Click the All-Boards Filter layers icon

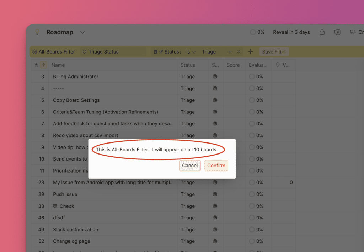click(34, 52)
